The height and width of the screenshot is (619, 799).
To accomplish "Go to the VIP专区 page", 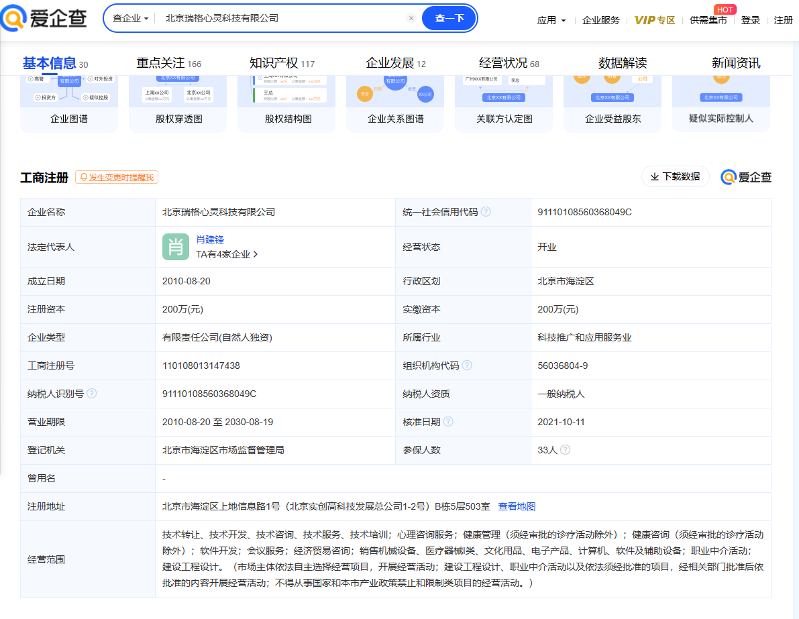I will pos(655,20).
